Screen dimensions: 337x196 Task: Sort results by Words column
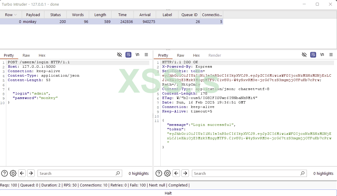78,15
